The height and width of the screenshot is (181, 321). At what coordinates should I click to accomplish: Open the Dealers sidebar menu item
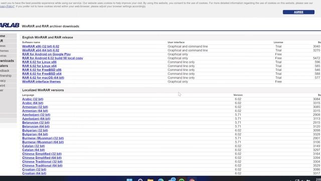tap(4, 66)
